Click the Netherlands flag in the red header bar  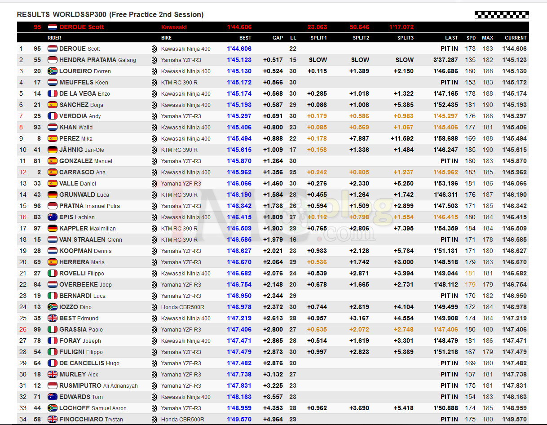(x=52, y=27)
